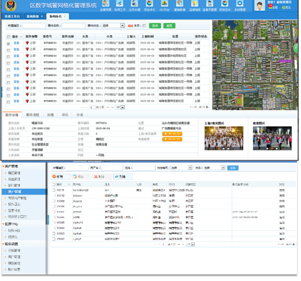Check the checkbox for user 15903
Viewport: 301px width, 281px height.
[54, 234]
